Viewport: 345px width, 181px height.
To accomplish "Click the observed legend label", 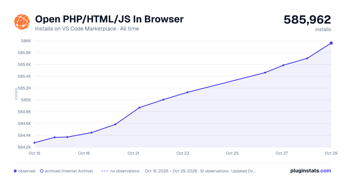I will pos(27,171).
